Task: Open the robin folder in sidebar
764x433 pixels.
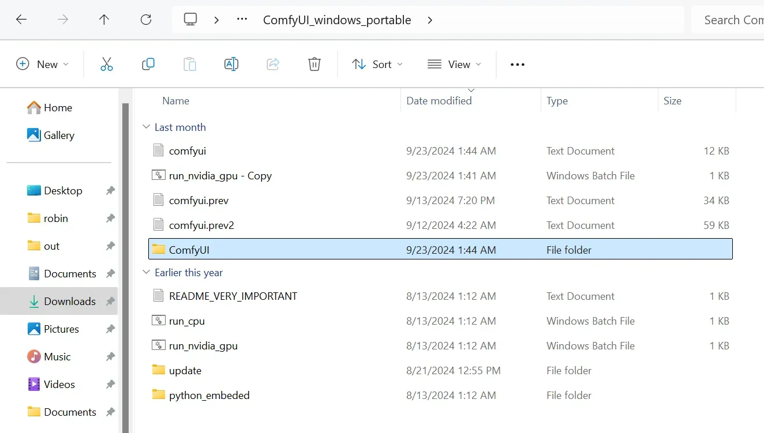Action: pyautogui.click(x=48, y=219)
